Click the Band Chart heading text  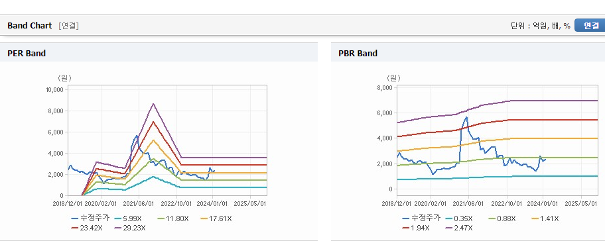29,25
